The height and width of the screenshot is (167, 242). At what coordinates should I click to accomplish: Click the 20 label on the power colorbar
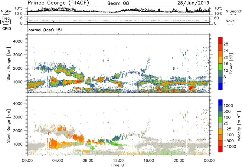click(226, 57)
